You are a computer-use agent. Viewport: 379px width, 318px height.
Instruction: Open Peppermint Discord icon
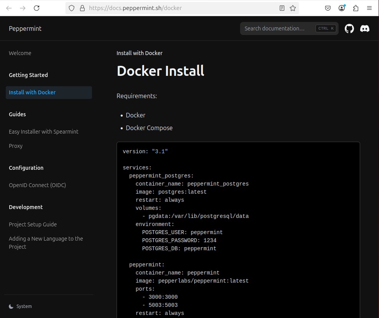pyautogui.click(x=364, y=28)
